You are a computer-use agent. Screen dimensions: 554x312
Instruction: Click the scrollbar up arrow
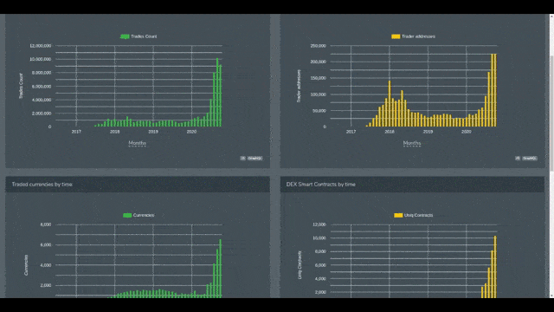551,16
